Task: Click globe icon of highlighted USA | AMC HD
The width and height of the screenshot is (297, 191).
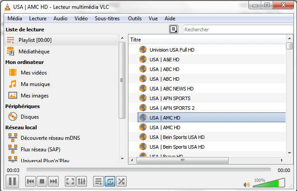Action: pos(143,117)
